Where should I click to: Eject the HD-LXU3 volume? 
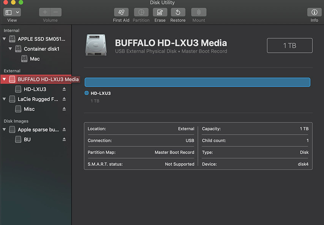pos(64,89)
